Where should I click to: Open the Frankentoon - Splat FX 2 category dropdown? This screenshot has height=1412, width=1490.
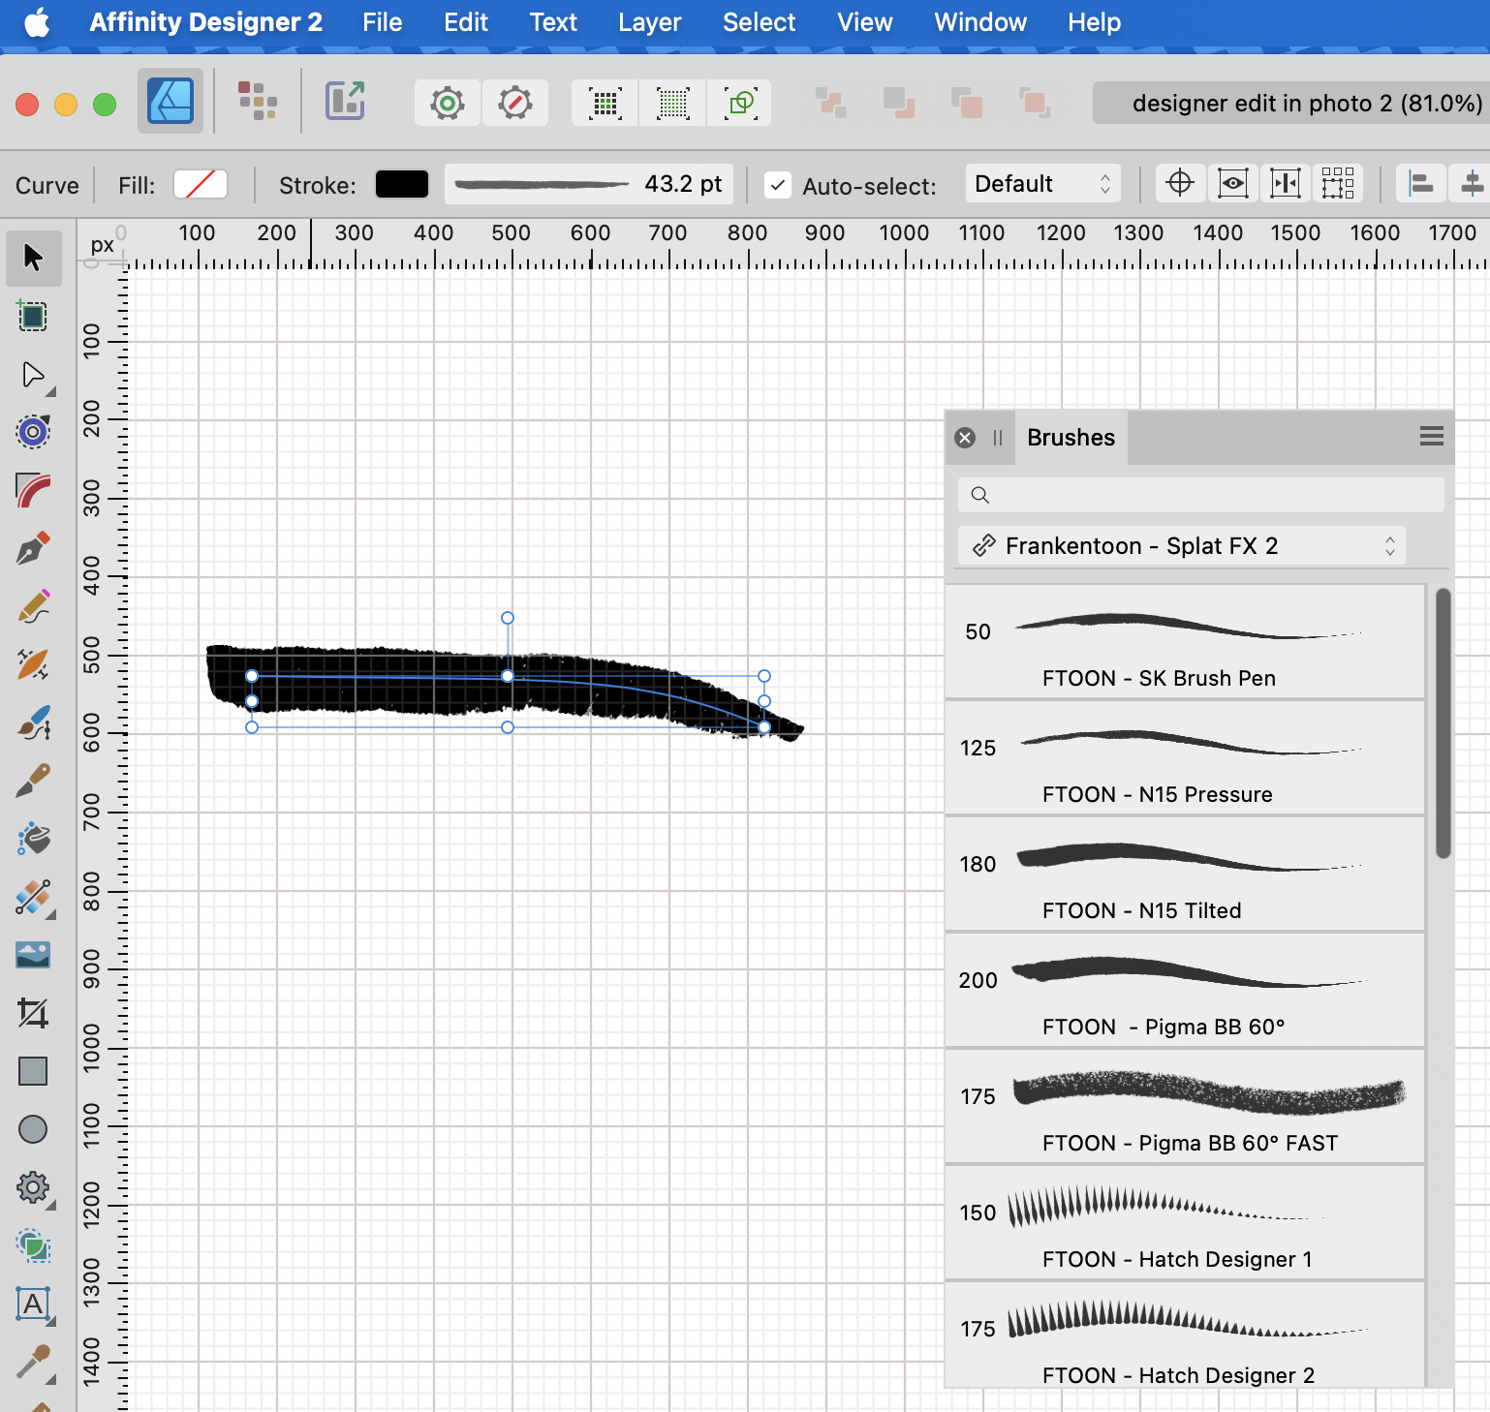click(x=1182, y=546)
